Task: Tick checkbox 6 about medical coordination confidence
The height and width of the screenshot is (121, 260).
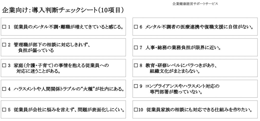Action: [135, 26]
